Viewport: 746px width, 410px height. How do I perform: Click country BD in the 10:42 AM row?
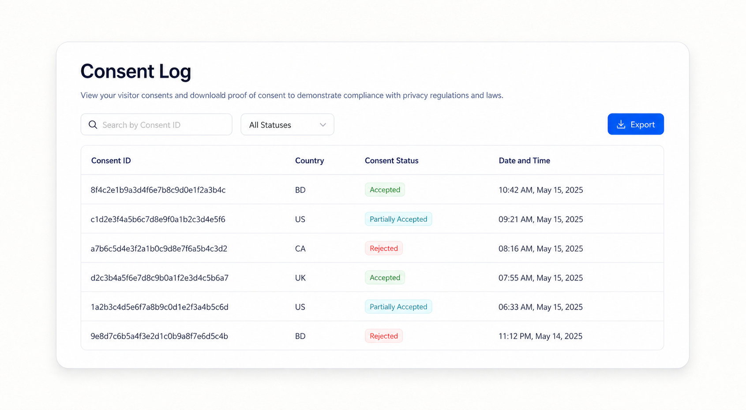[300, 190]
